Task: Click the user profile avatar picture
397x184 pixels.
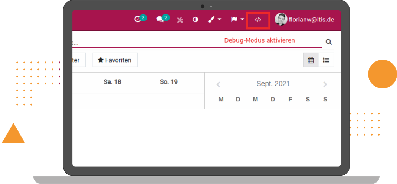Action: click(x=280, y=19)
